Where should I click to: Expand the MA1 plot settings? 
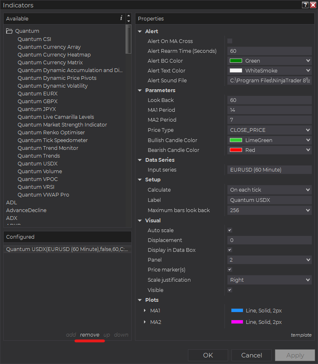[x=145, y=311]
